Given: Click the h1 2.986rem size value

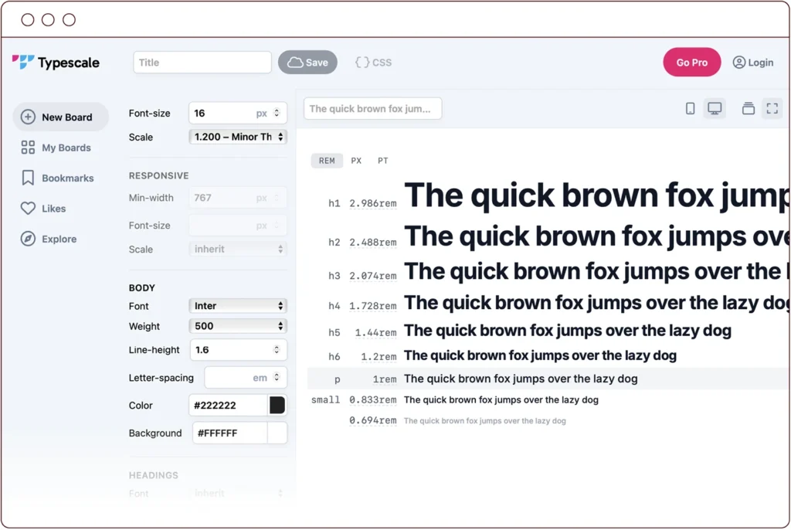Looking at the screenshot, I should (373, 203).
